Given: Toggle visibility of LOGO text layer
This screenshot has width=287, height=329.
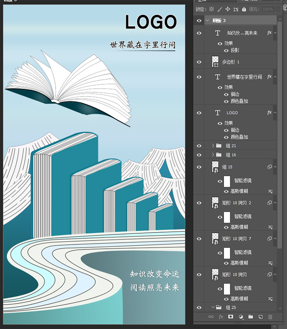Looking at the screenshot, I should pyautogui.click(x=199, y=113).
